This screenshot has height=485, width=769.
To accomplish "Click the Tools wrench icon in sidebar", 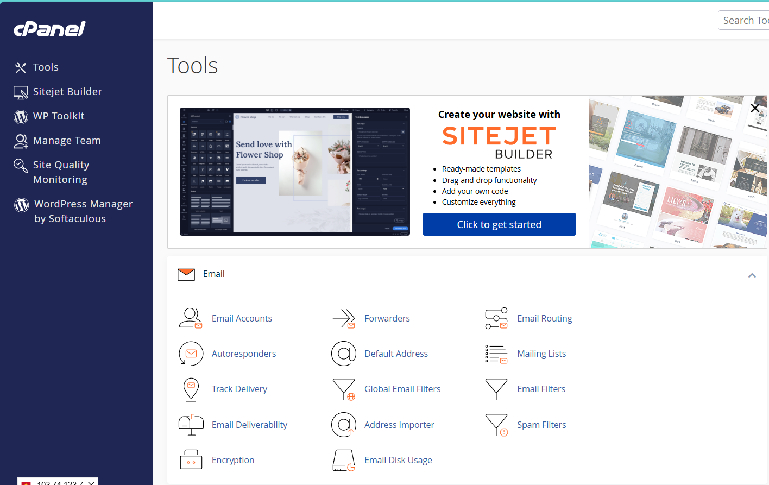I will tap(21, 67).
